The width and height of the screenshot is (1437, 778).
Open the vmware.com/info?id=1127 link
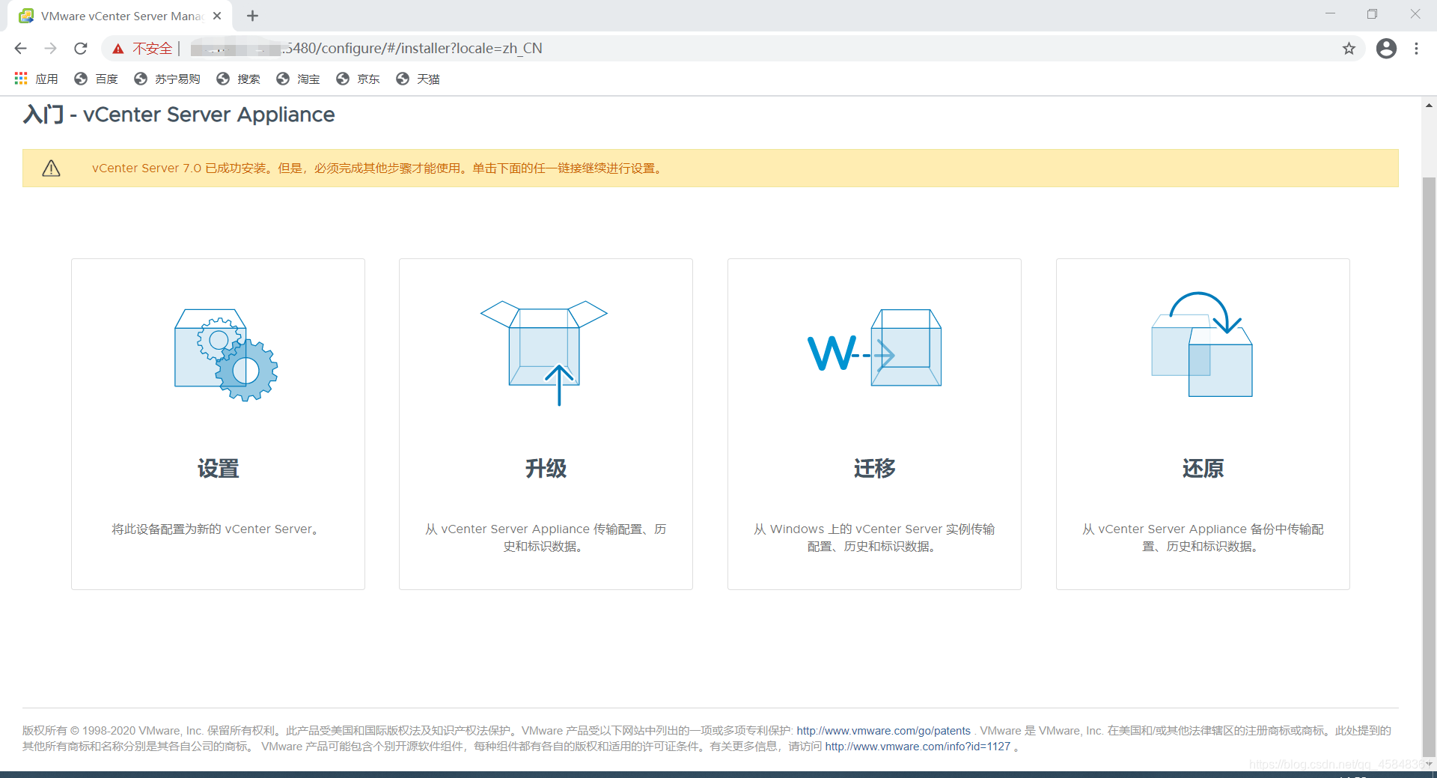[x=918, y=747]
